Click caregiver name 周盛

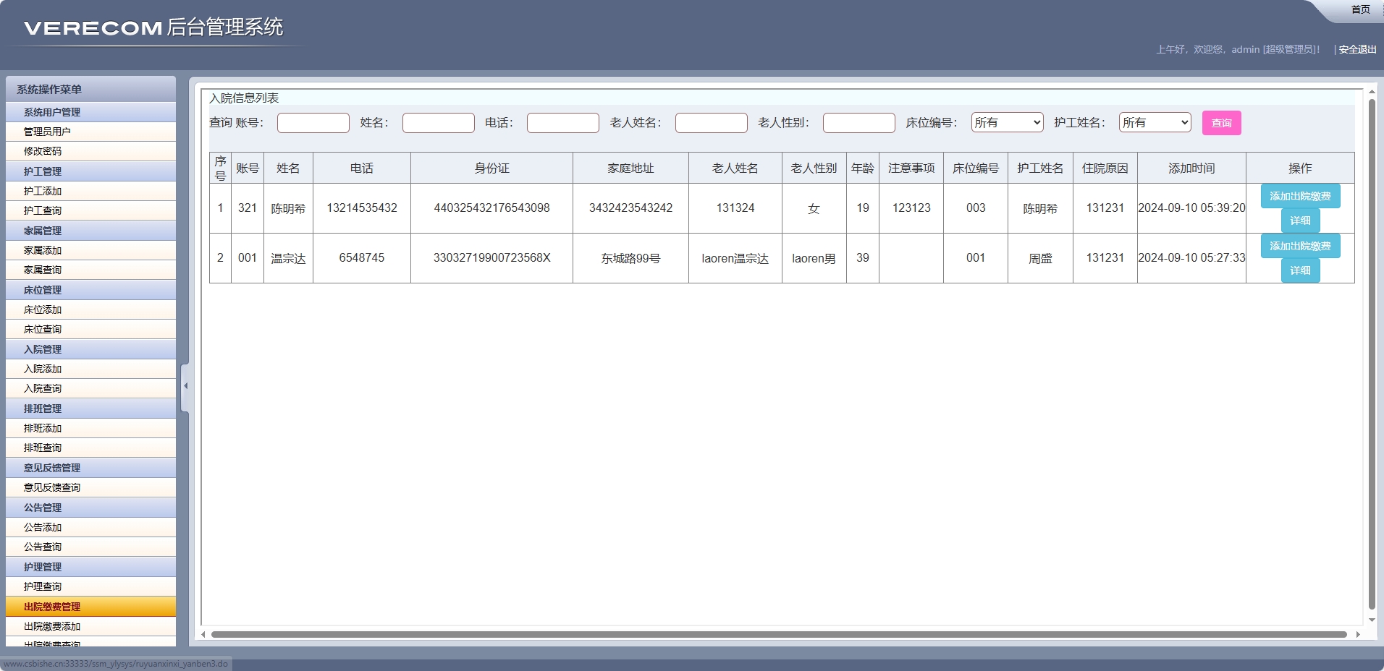[1040, 258]
